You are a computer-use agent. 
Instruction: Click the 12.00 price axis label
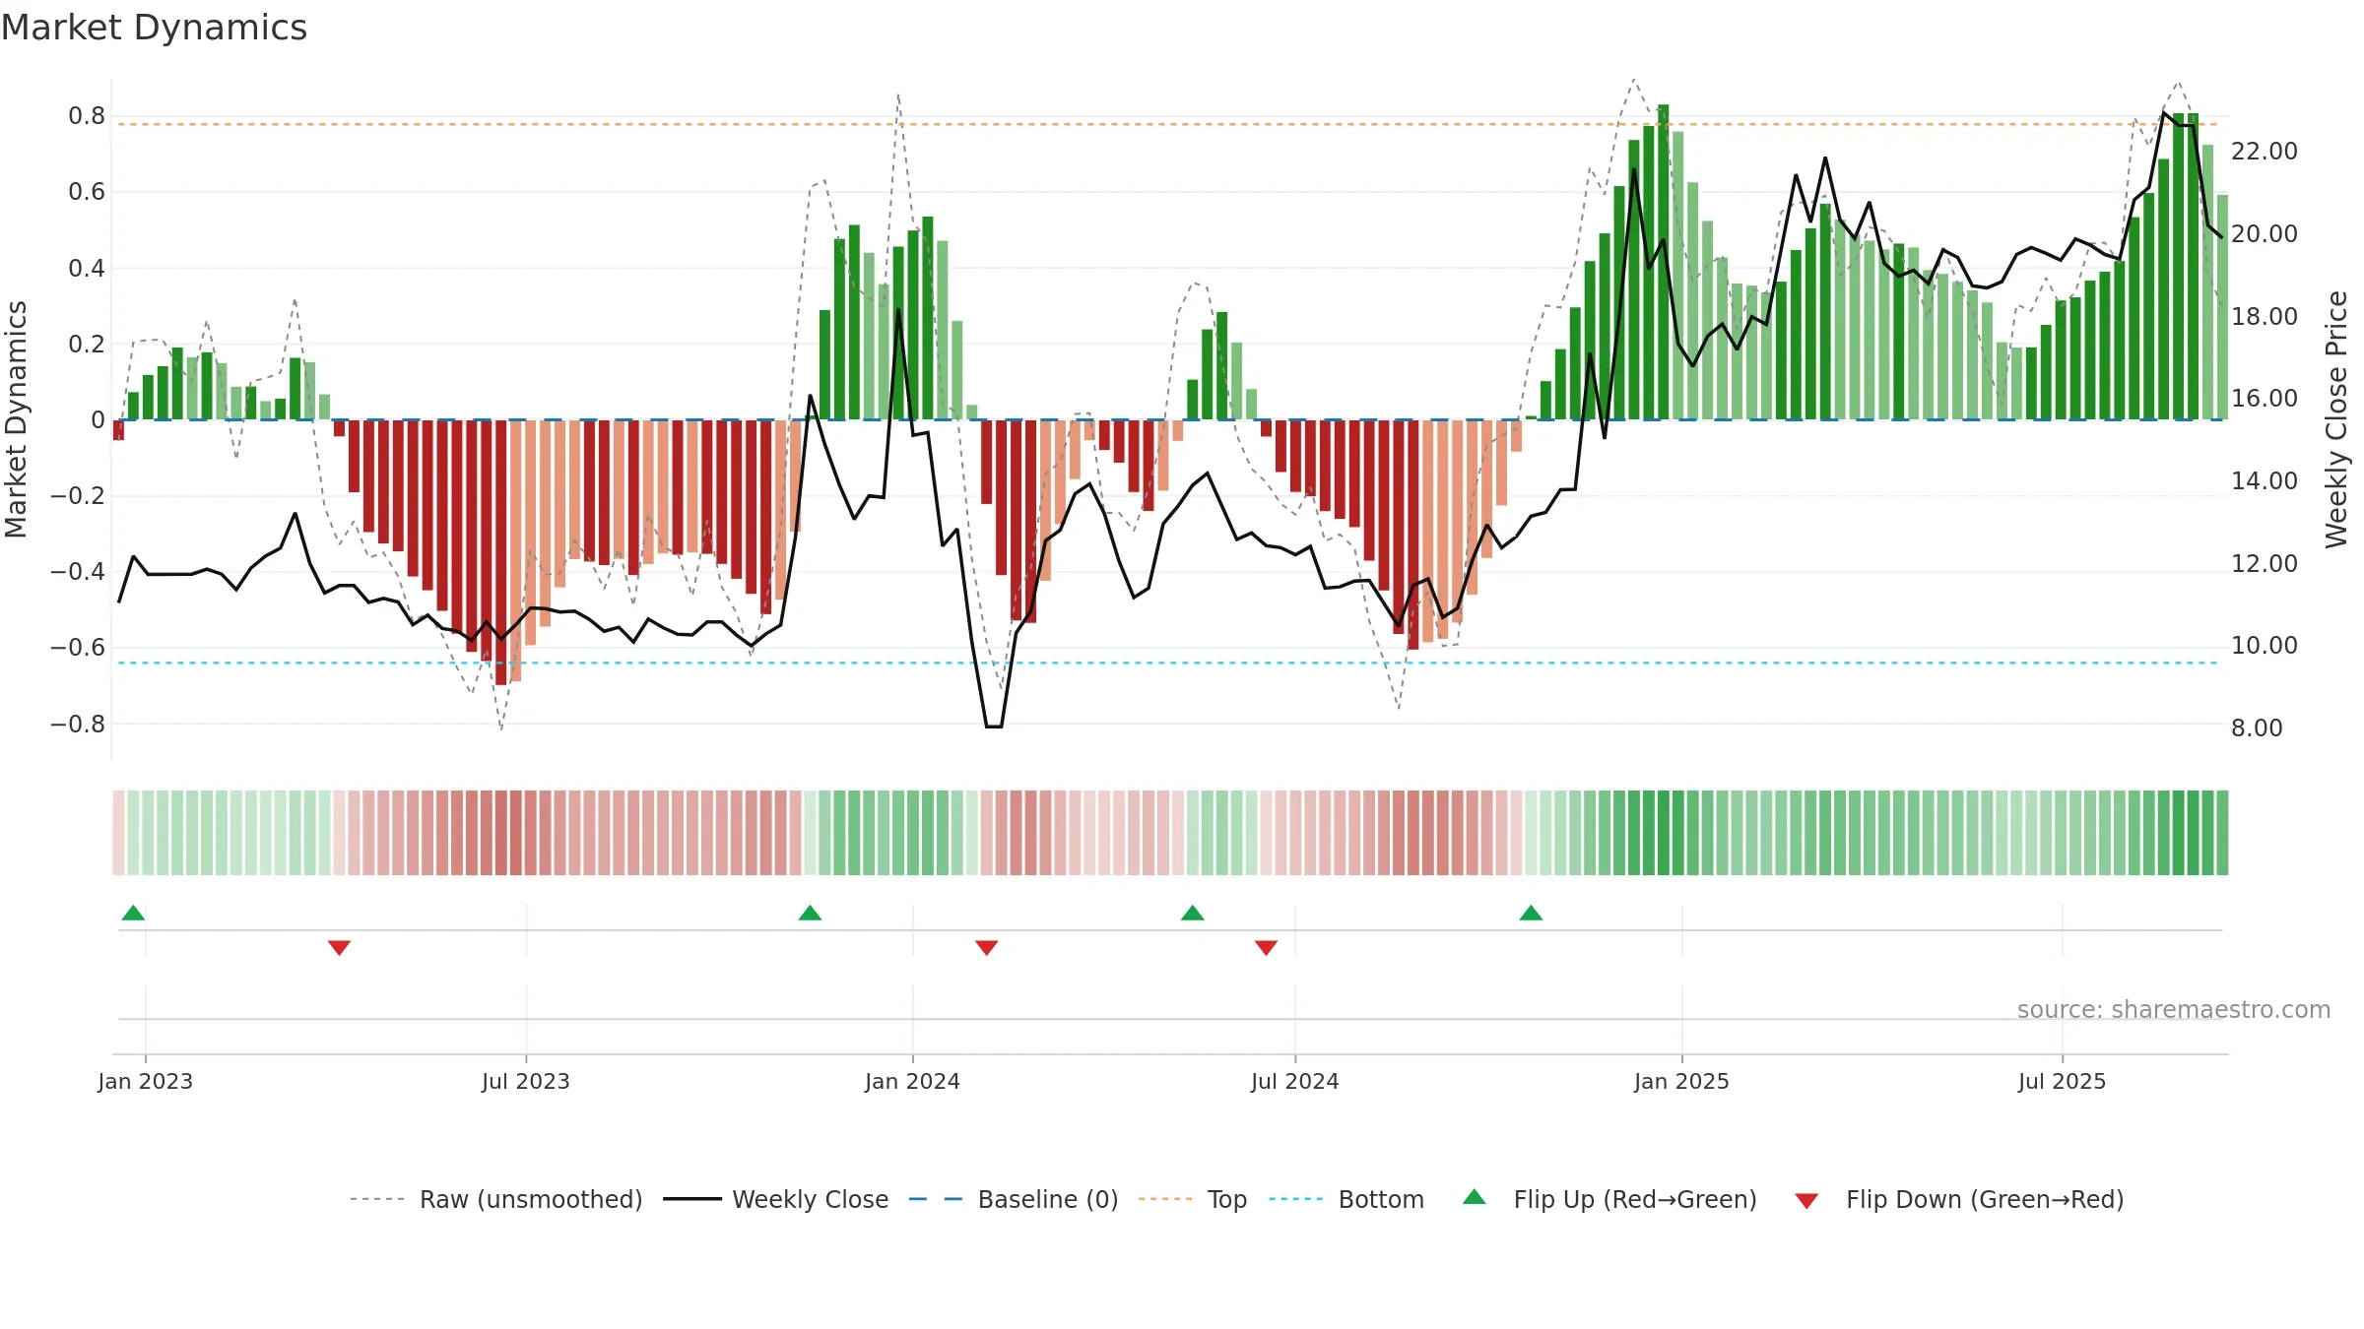[2264, 563]
